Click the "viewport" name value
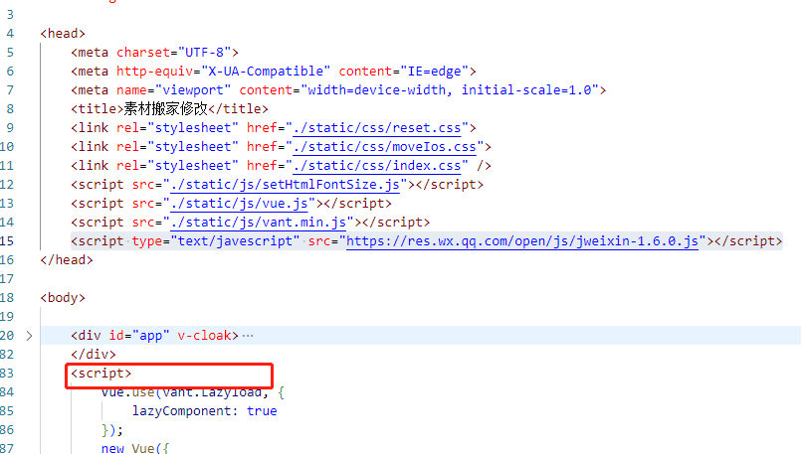The image size is (802, 454). click(x=193, y=89)
